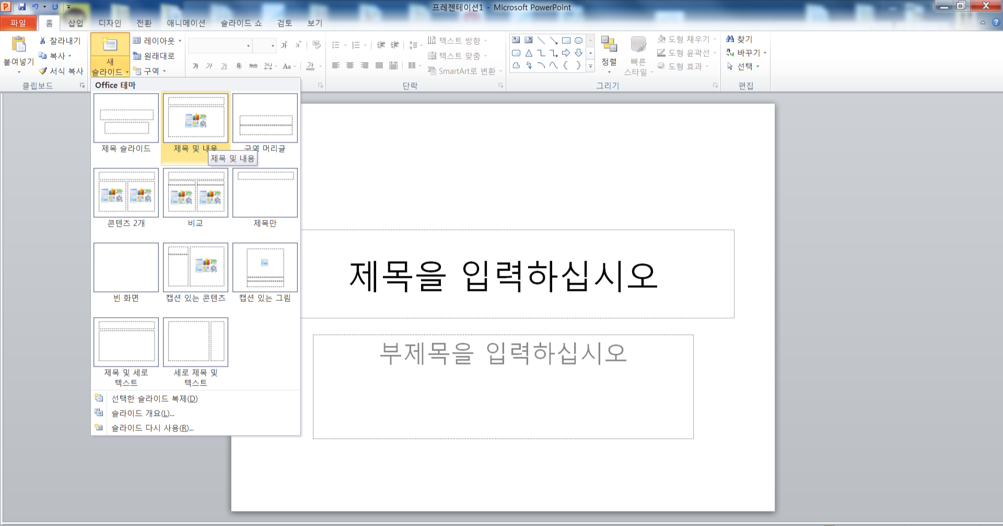Image resolution: width=1003 pixels, height=526 pixels.
Task: Open the Clipboard group dialog launcher
Action: click(x=82, y=85)
